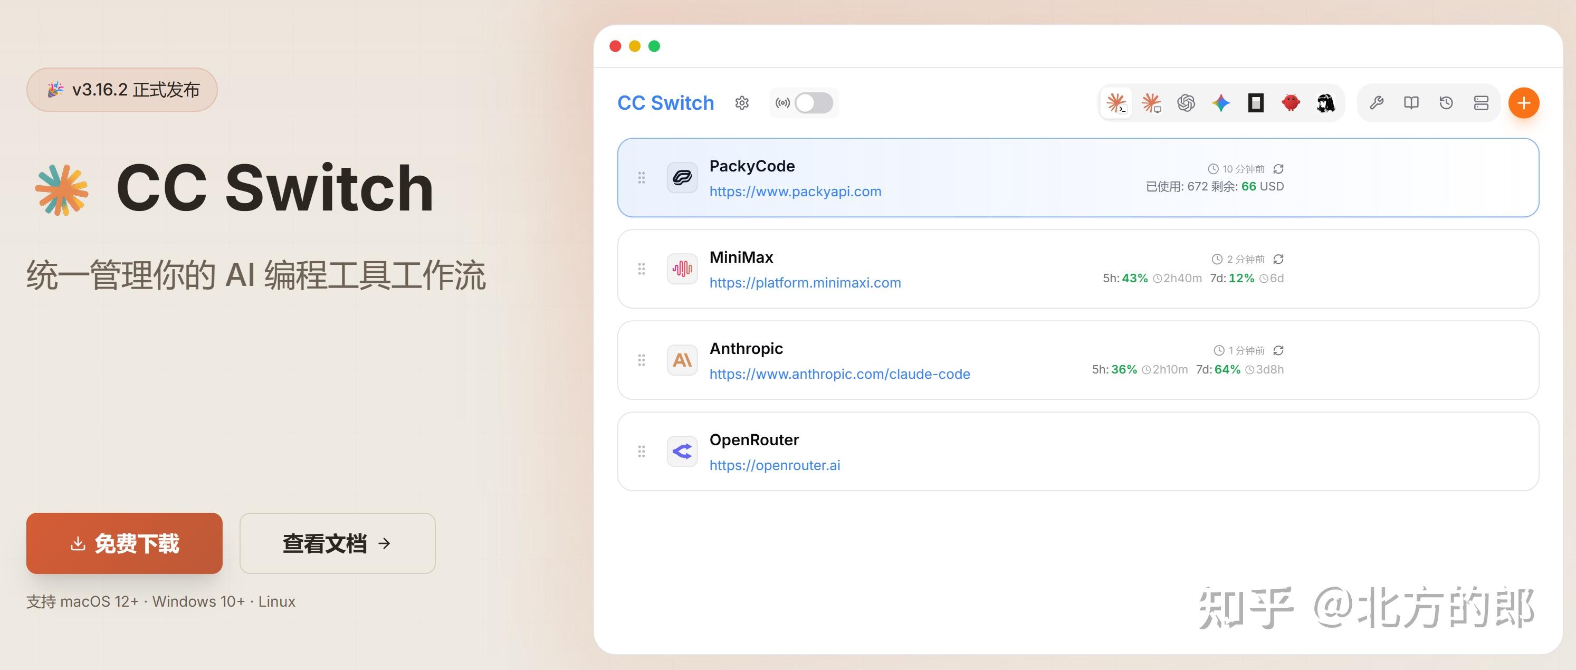
Task: Click the v3.16.2 正式发布 release badge
Action: coord(122,89)
